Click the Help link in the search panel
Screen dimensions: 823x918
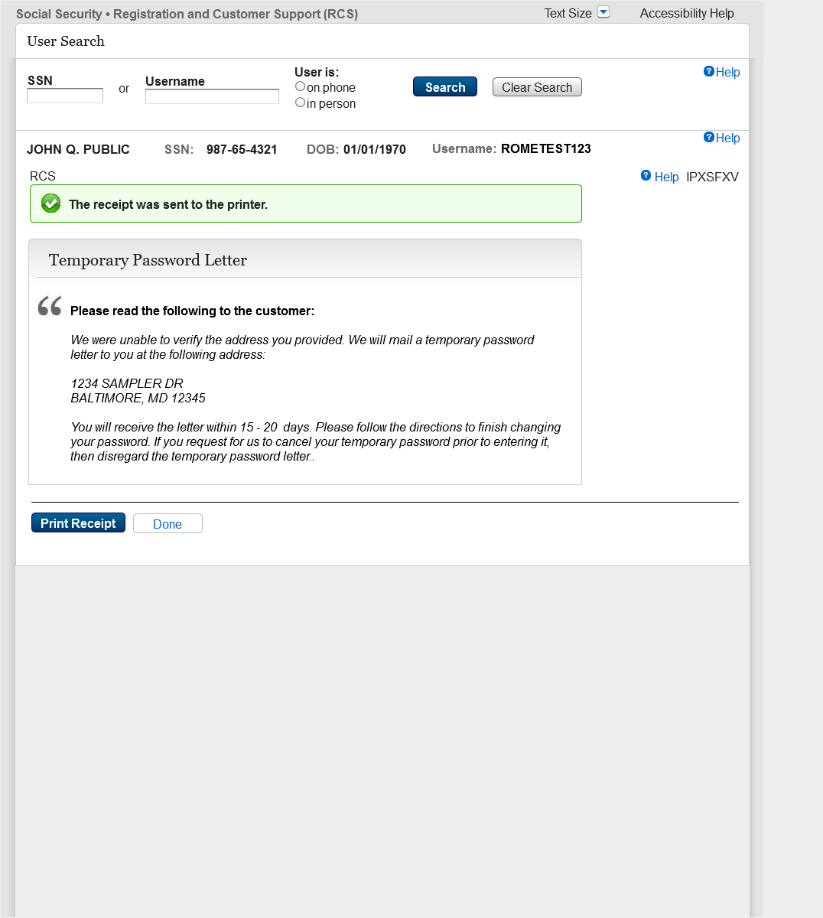tap(727, 72)
